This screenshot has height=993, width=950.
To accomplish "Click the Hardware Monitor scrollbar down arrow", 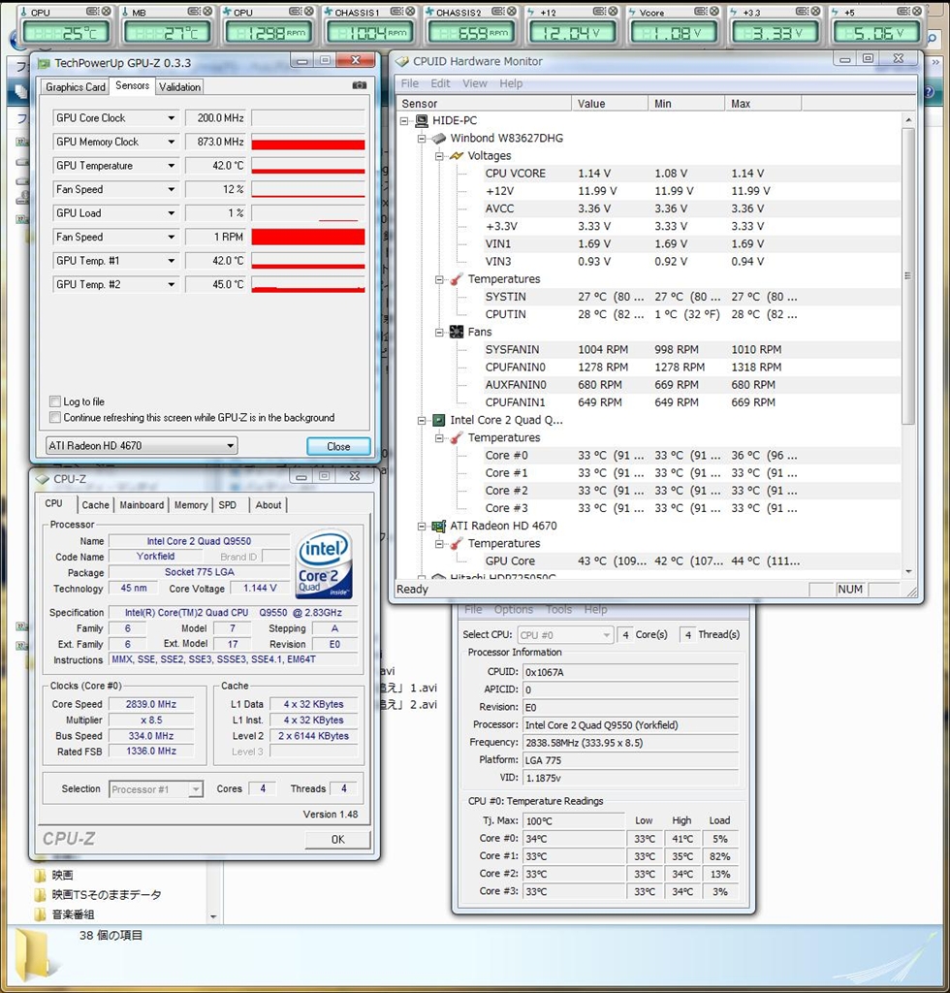I will (909, 572).
